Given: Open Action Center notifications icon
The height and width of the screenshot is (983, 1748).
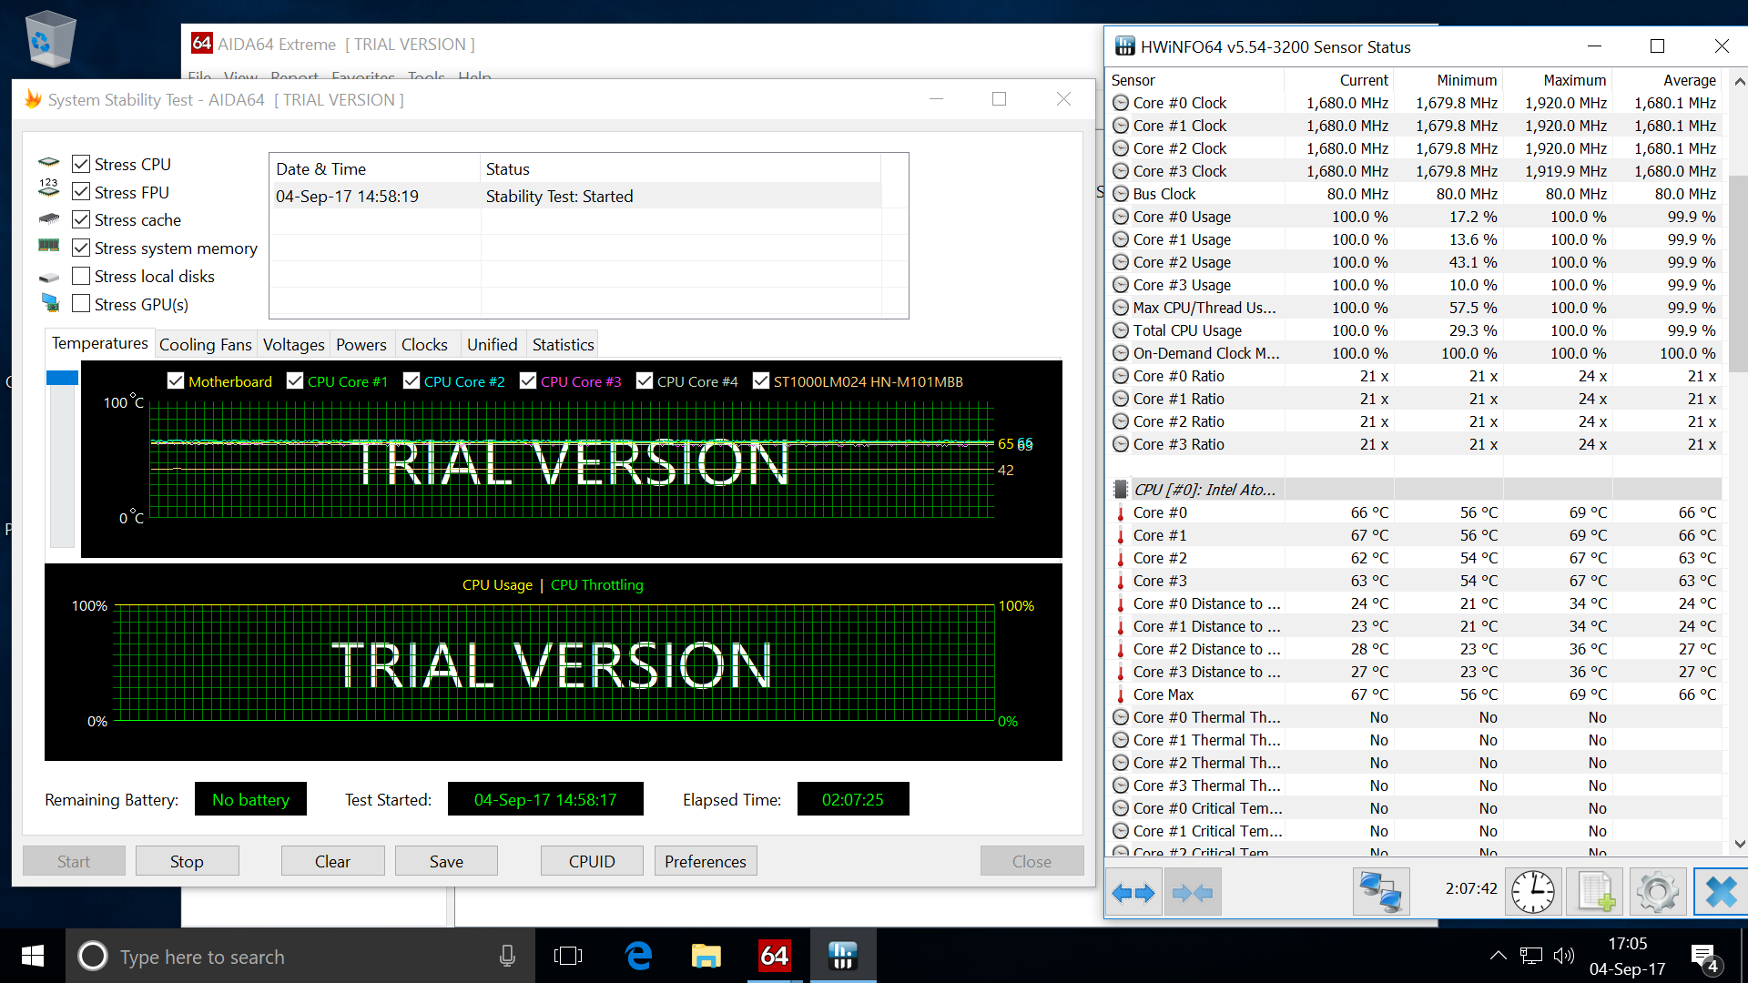Looking at the screenshot, I should point(1704,958).
